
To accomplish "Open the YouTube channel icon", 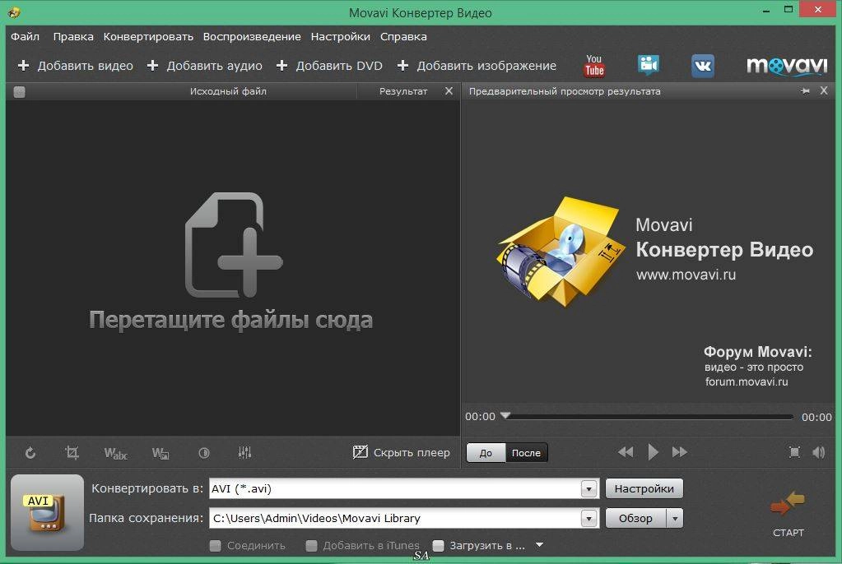I will (x=594, y=66).
